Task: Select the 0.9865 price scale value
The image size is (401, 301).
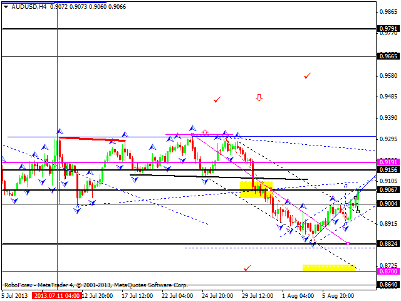Action: tap(388, 12)
